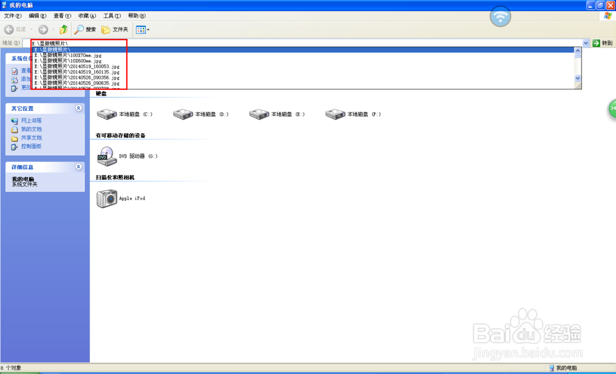Image resolution: width=616 pixels, height=374 pixels.
Task: Open the Favorites (收藏) menu
Action: pos(87,16)
